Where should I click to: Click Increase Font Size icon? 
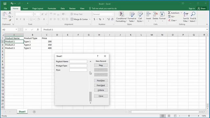click(42, 14)
